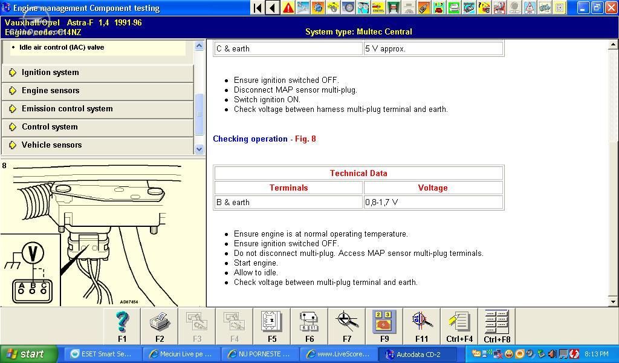This screenshot has width=619, height=363.
Task: Expand the Vehicle sensors section
Action: [x=98, y=145]
